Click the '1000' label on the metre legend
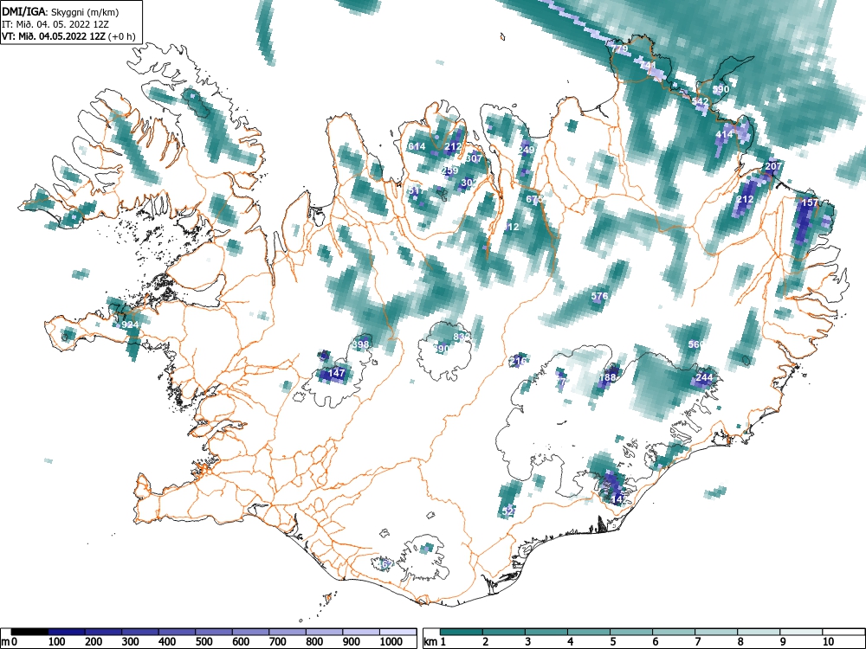 pos(391,642)
